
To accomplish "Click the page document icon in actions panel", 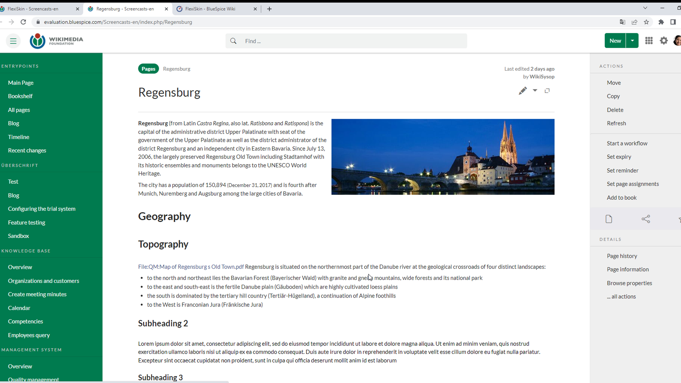I will (609, 219).
